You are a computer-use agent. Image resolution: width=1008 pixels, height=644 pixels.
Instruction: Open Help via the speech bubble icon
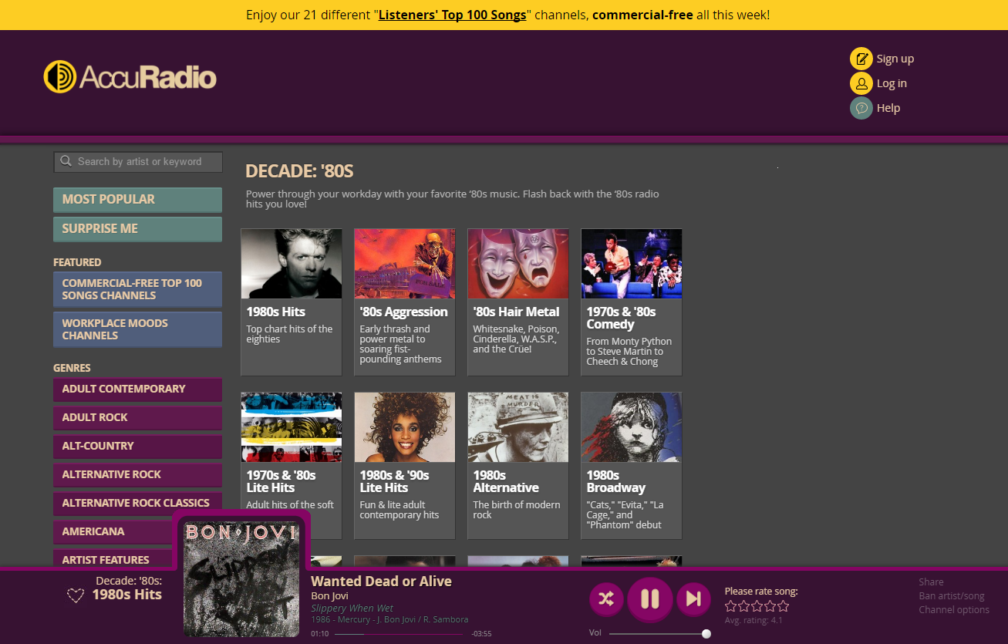861,108
